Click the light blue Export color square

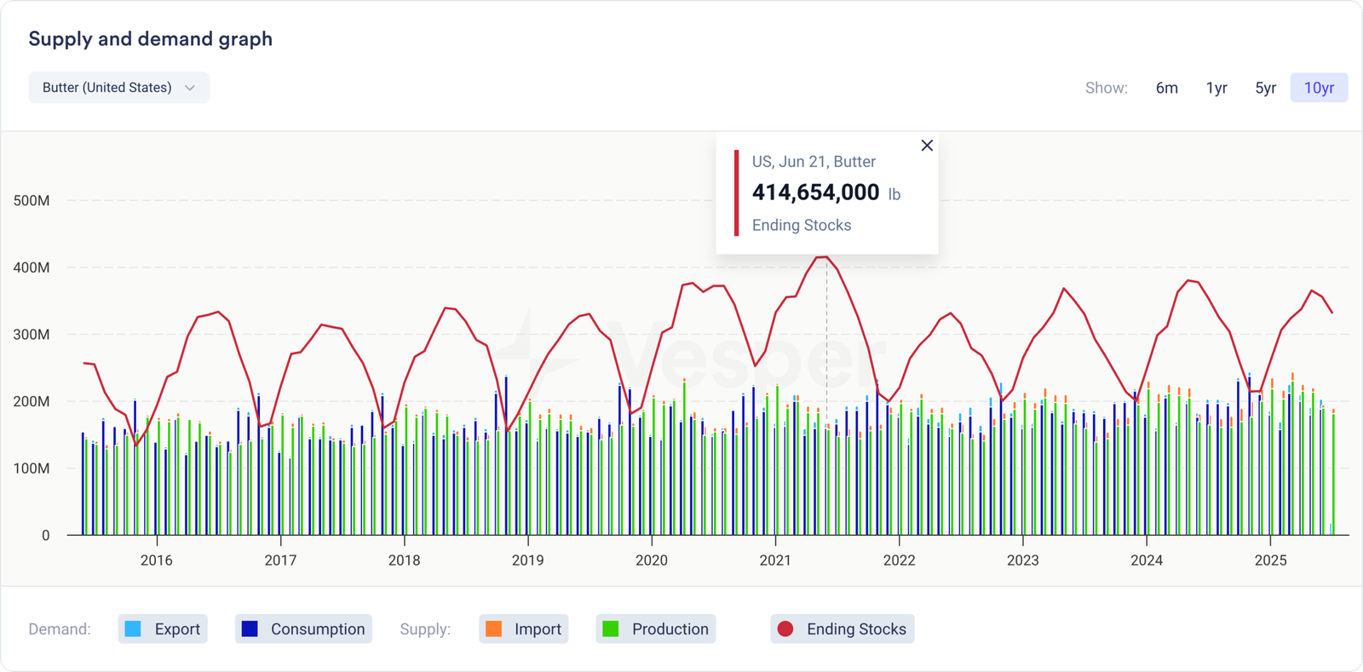[x=133, y=629]
